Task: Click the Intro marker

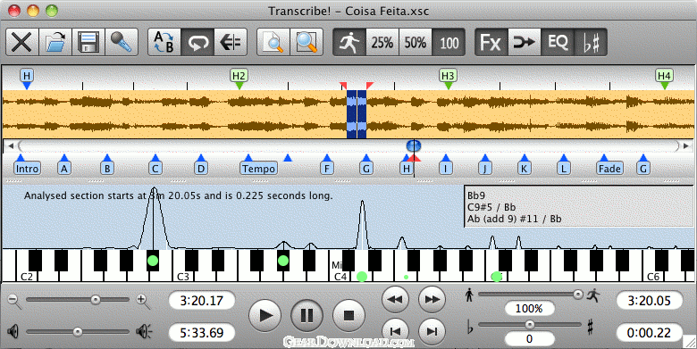Action: (x=27, y=169)
